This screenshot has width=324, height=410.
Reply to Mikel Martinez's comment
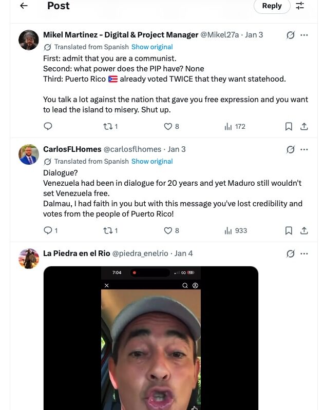48,126
